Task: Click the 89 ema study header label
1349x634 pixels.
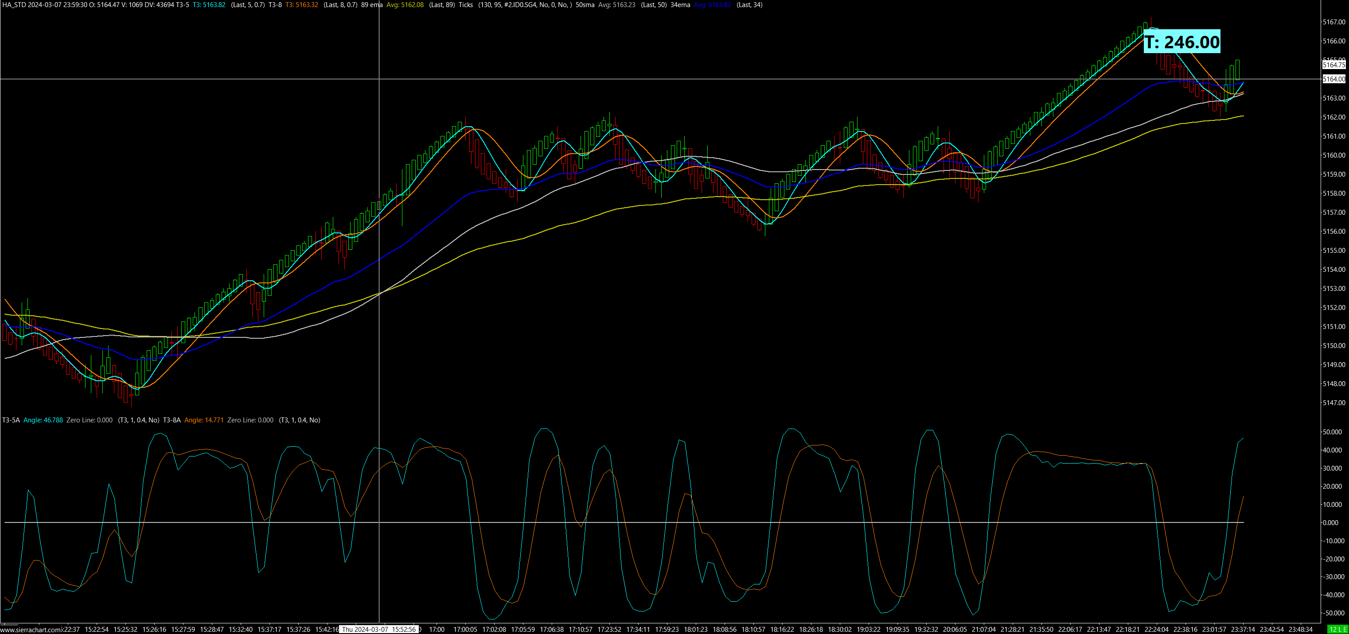Action: pyautogui.click(x=371, y=5)
